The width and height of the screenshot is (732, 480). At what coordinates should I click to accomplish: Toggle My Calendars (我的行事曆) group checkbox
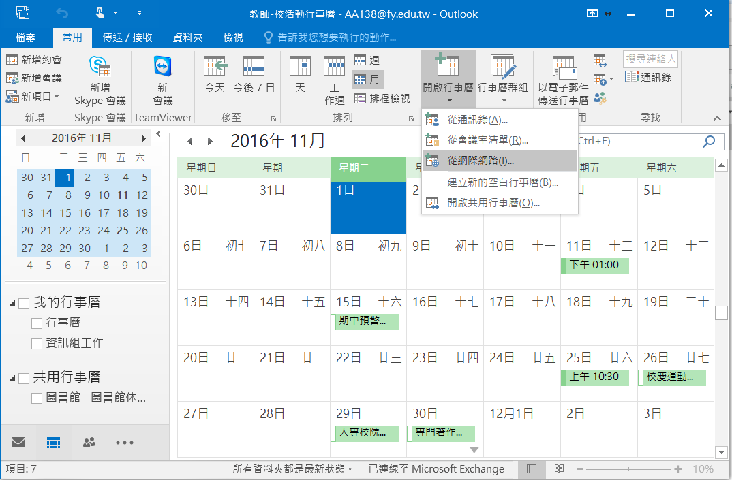click(24, 304)
